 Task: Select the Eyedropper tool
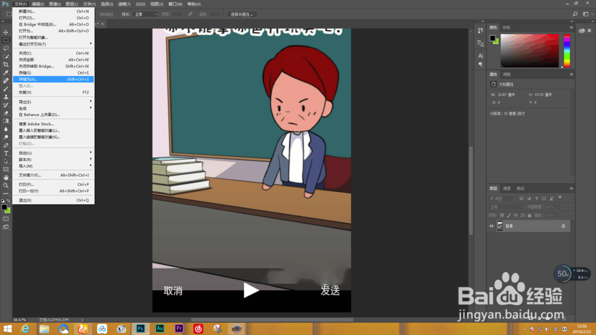[x=6, y=73]
